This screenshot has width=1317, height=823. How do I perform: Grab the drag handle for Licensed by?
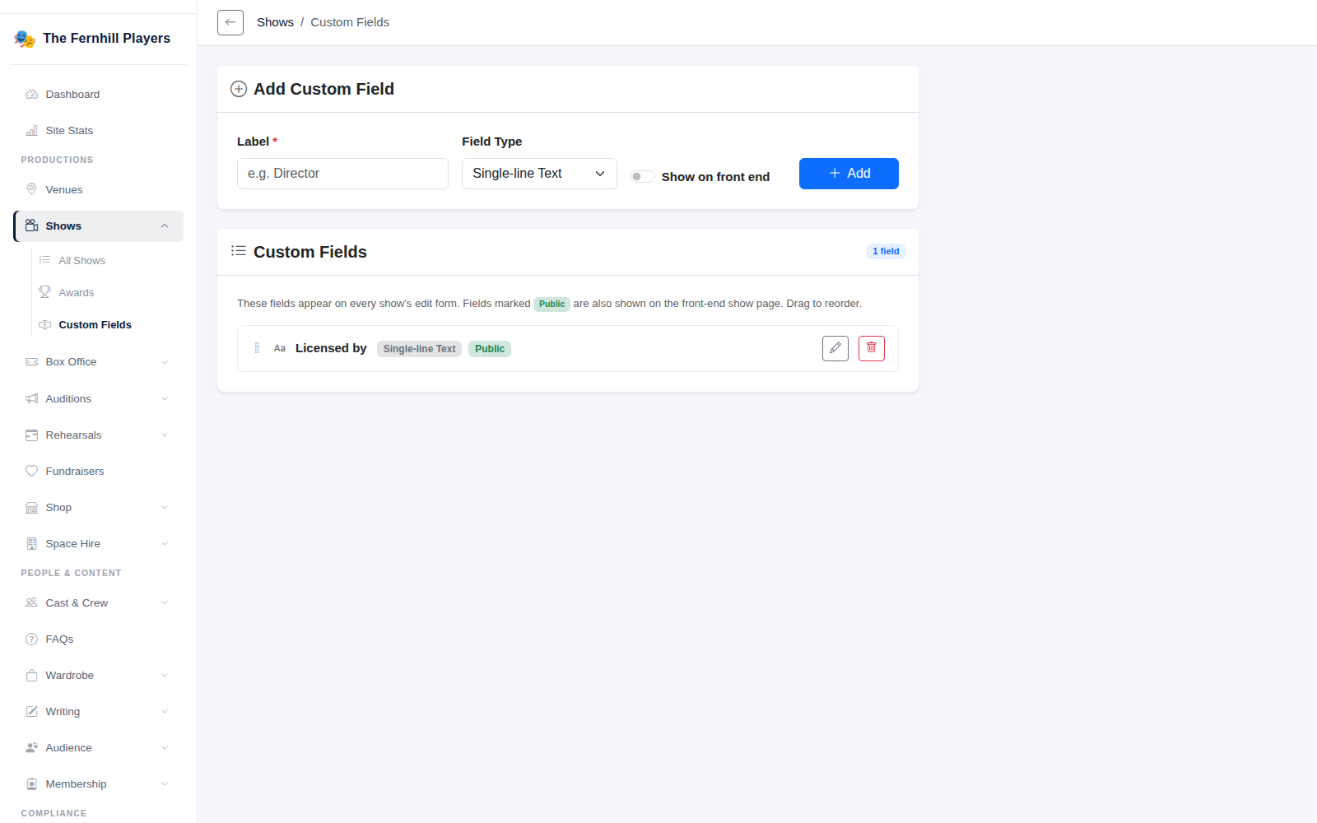257,348
